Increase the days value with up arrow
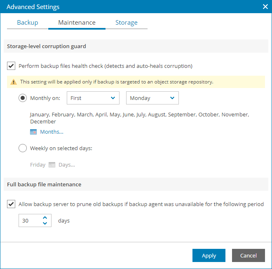Screen dimensions: 272x269 click(x=45, y=218)
